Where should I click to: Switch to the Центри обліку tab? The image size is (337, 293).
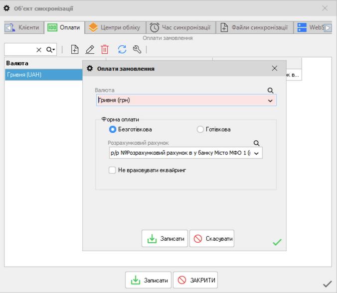pyautogui.click(x=115, y=28)
